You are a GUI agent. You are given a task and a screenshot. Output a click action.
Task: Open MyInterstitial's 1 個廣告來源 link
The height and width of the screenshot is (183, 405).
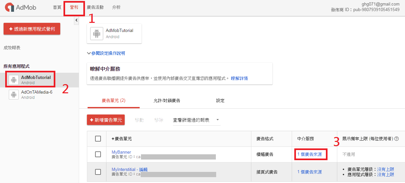tap(310, 172)
